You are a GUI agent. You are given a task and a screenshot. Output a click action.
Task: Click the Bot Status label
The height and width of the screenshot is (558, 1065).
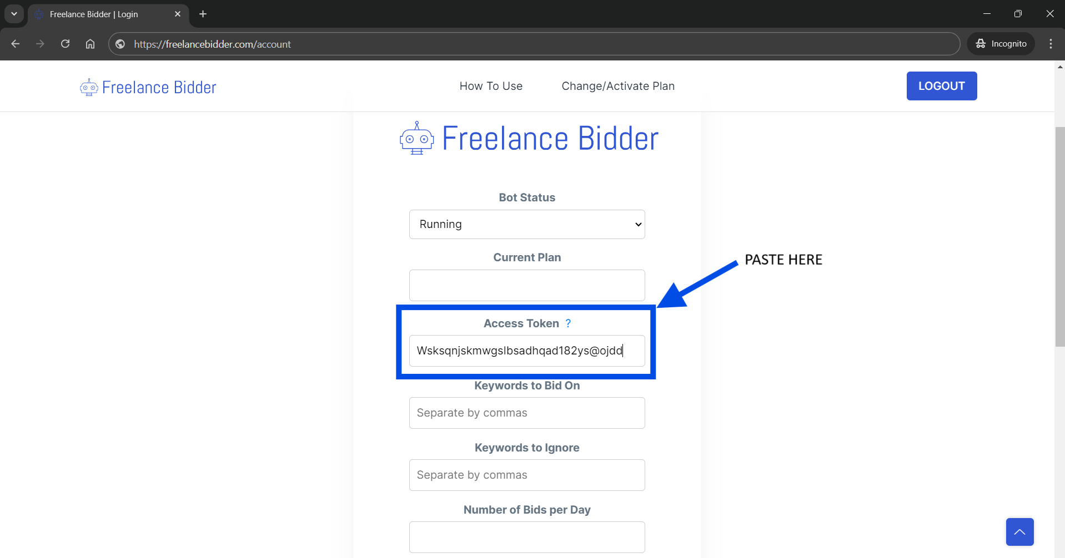[527, 197]
